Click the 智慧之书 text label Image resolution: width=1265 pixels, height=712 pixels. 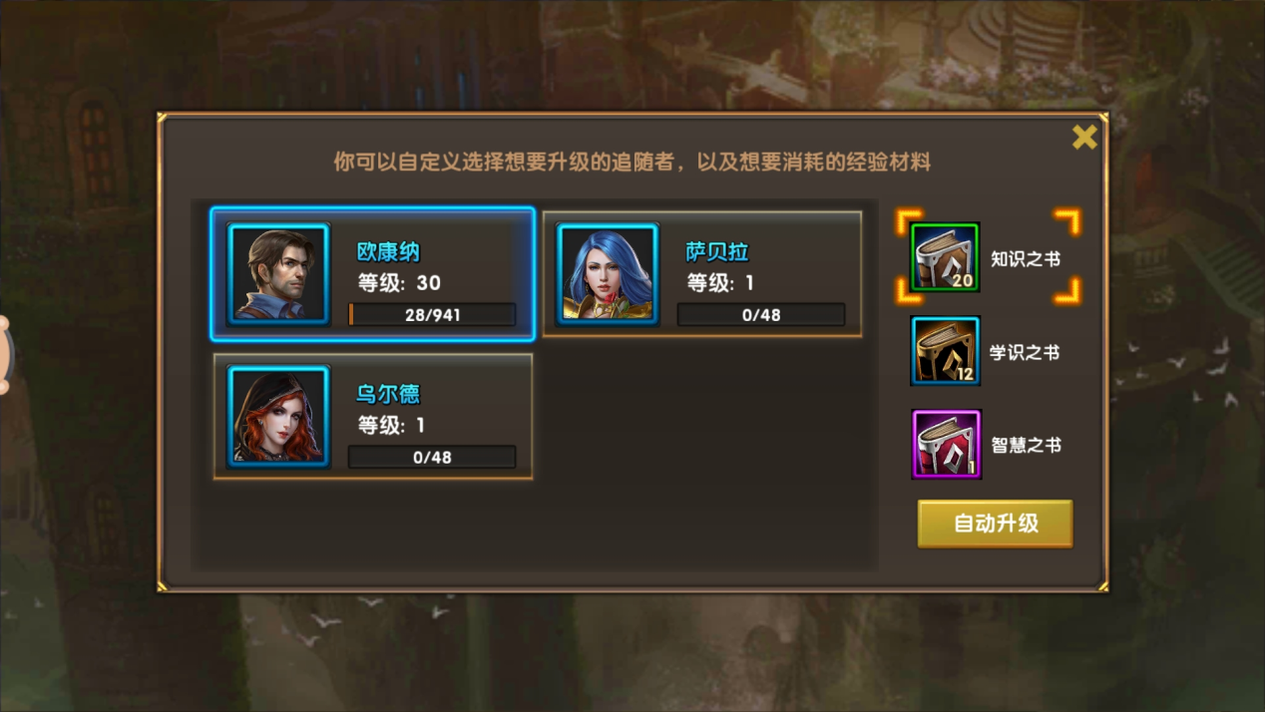pyautogui.click(x=1026, y=446)
